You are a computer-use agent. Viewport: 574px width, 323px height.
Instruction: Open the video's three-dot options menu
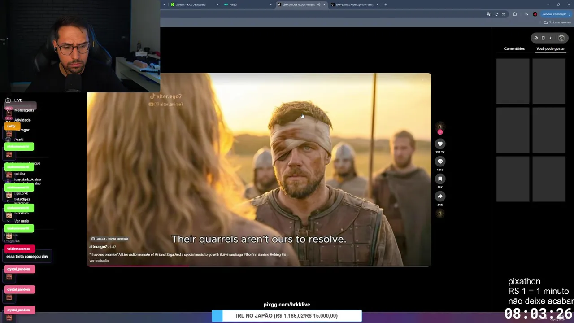click(424, 80)
